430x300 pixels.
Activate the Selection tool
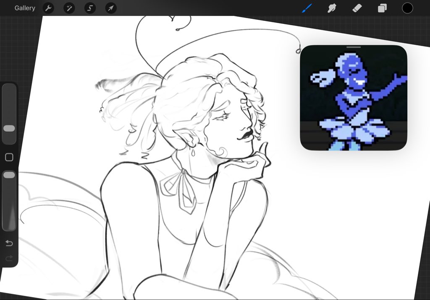[90, 8]
